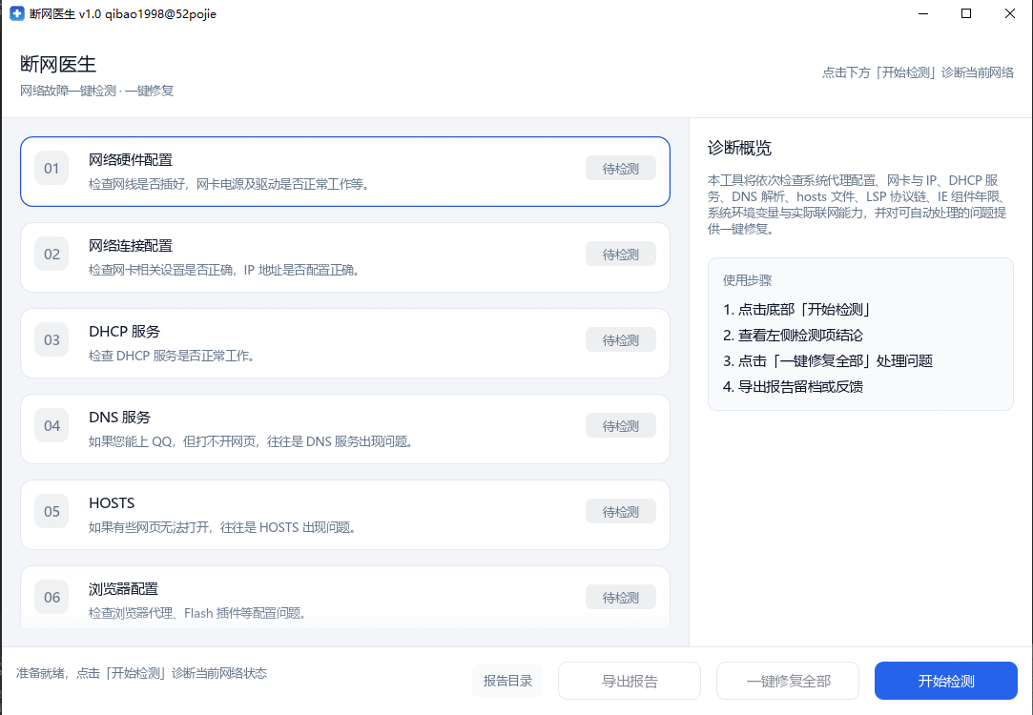Click the 开始检测 button

(946, 681)
